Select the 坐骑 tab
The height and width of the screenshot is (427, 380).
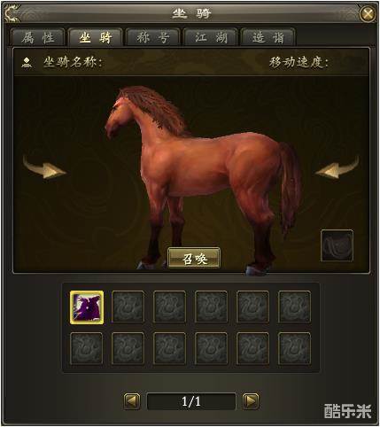[x=96, y=37]
